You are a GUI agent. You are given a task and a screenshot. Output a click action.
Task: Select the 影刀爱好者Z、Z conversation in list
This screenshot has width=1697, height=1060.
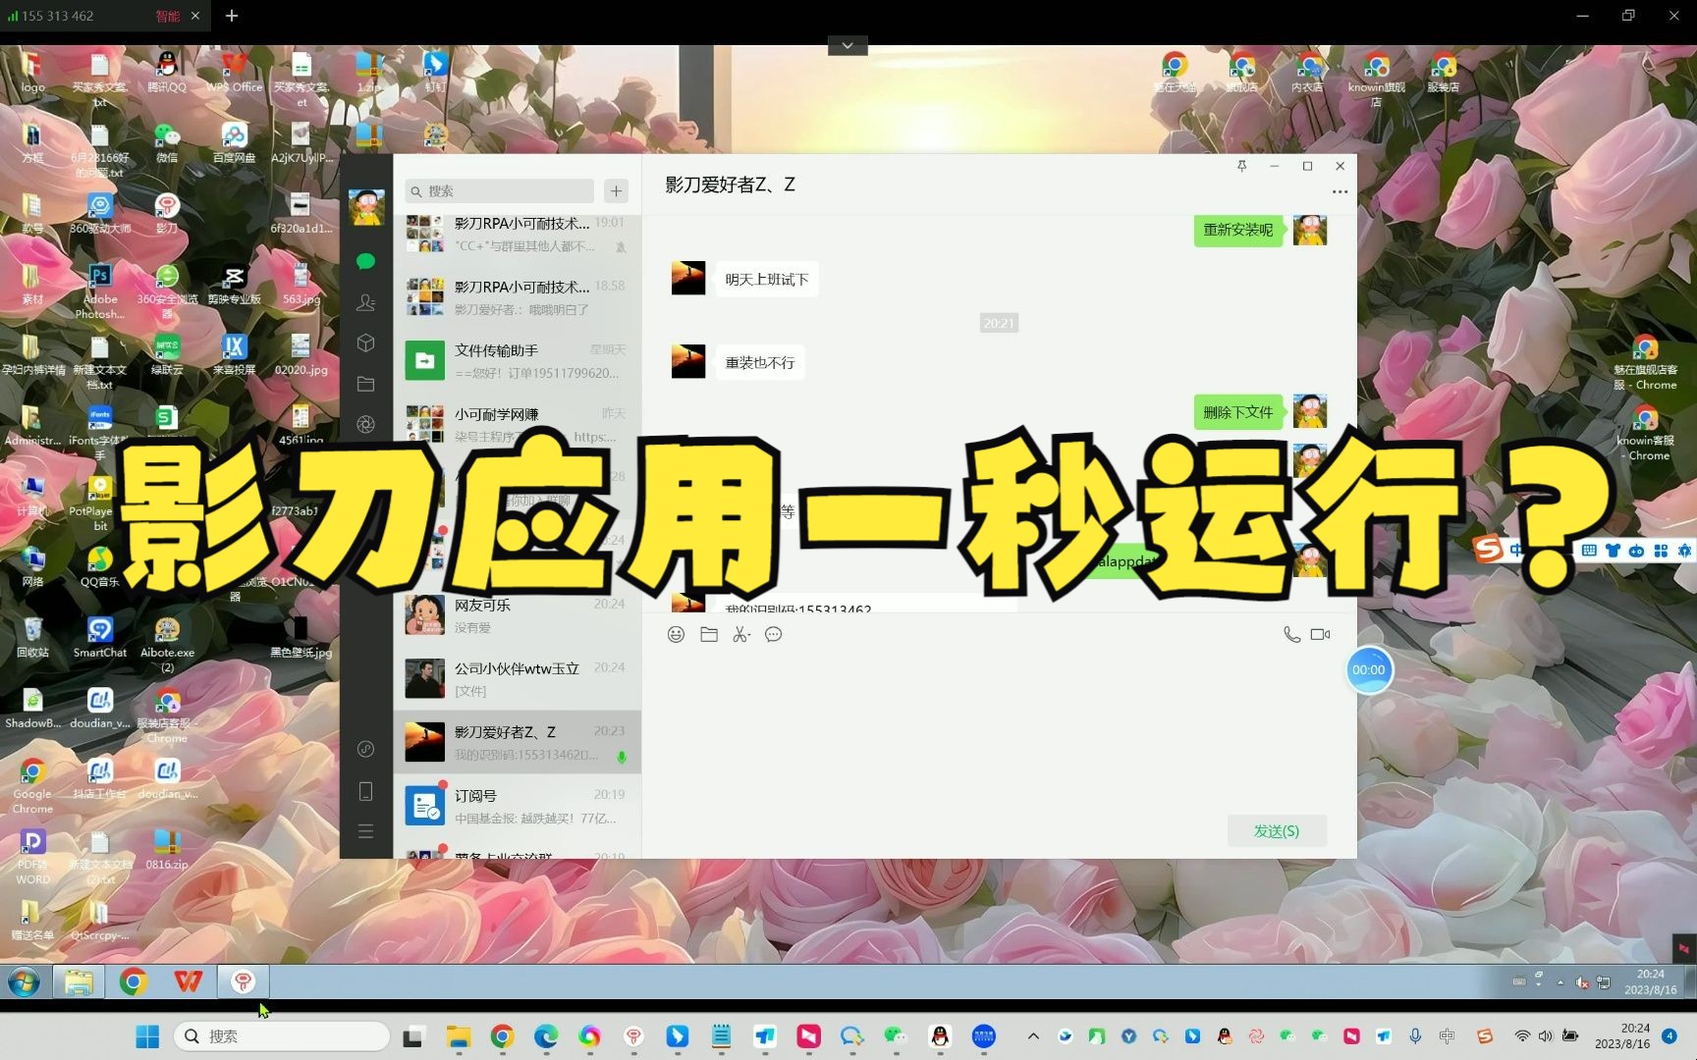518,742
